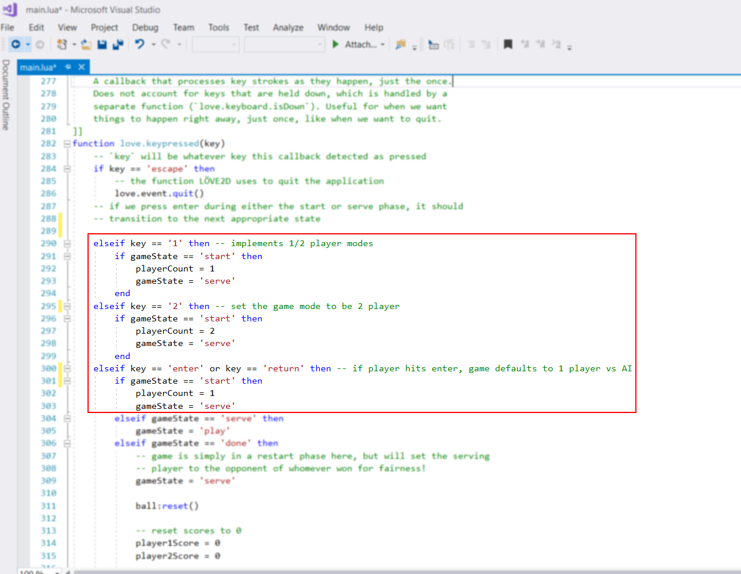Image resolution: width=741 pixels, height=574 pixels.
Task: Undo the last edit
Action: (140, 44)
